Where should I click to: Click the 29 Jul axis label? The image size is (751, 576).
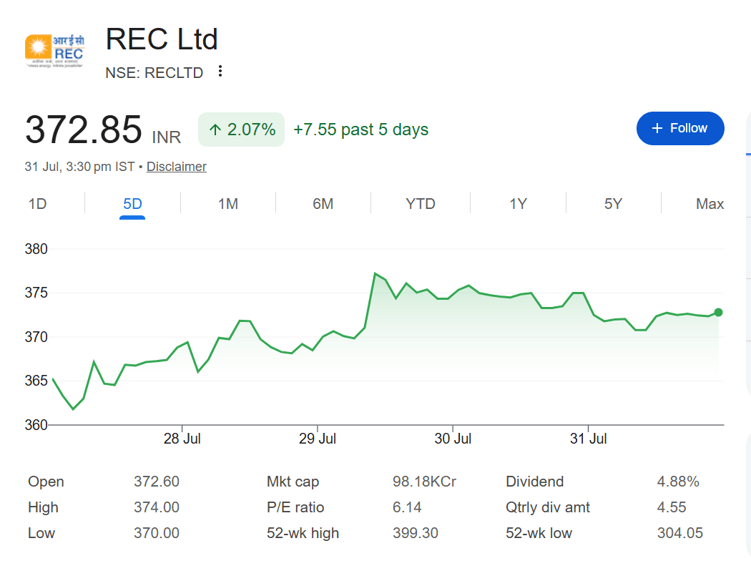pos(318,439)
